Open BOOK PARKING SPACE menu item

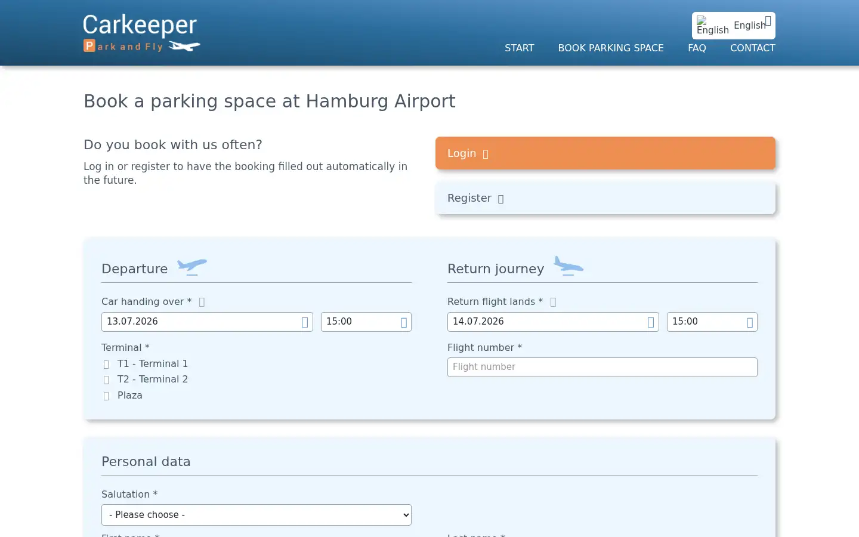[x=611, y=48]
